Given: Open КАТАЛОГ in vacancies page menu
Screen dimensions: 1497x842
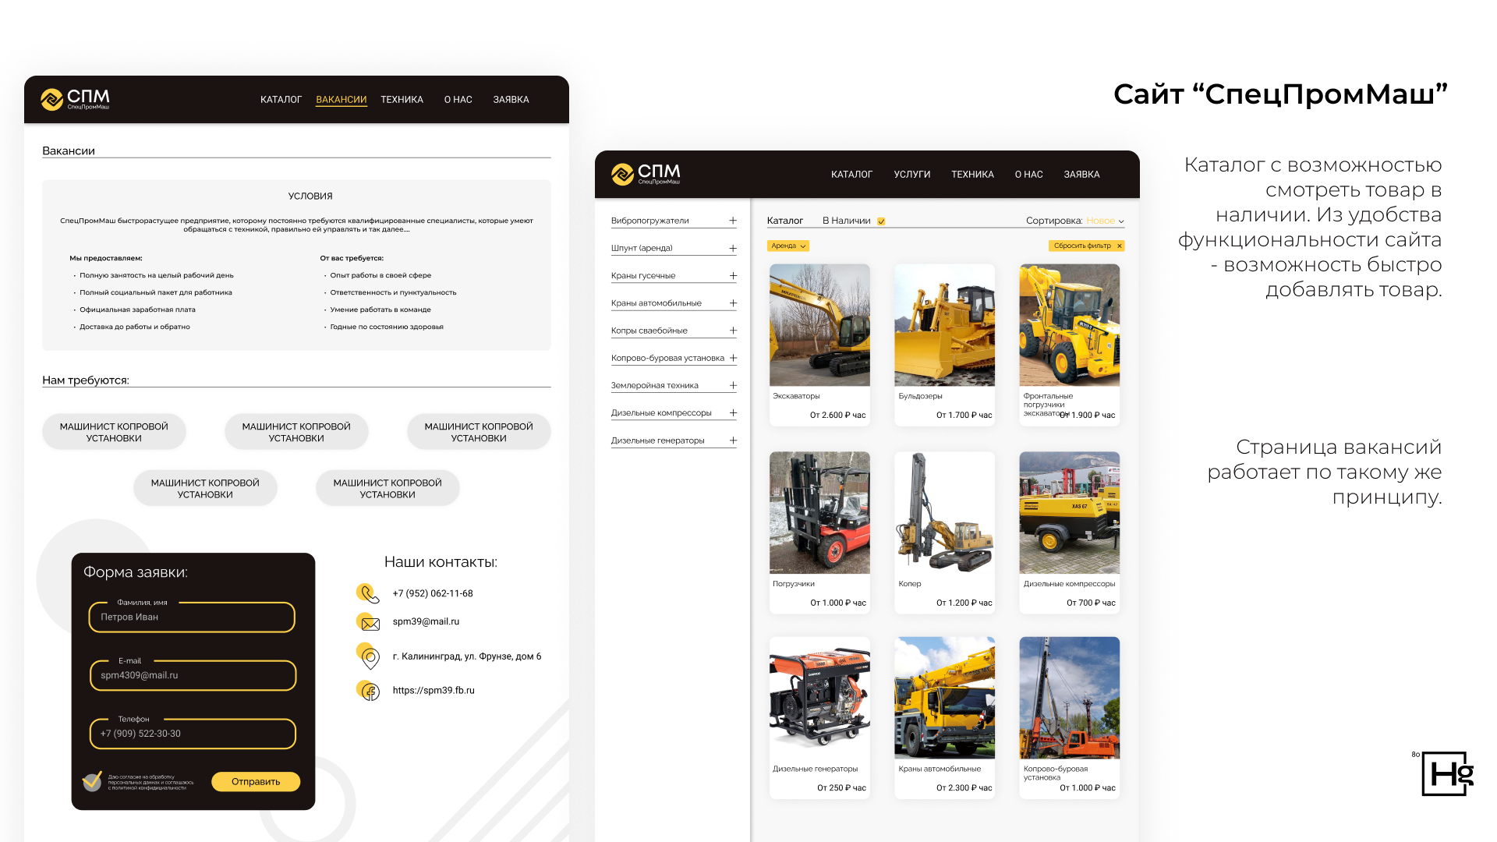Looking at the screenshot, I should pyautogui.click(x=281, y=100).
